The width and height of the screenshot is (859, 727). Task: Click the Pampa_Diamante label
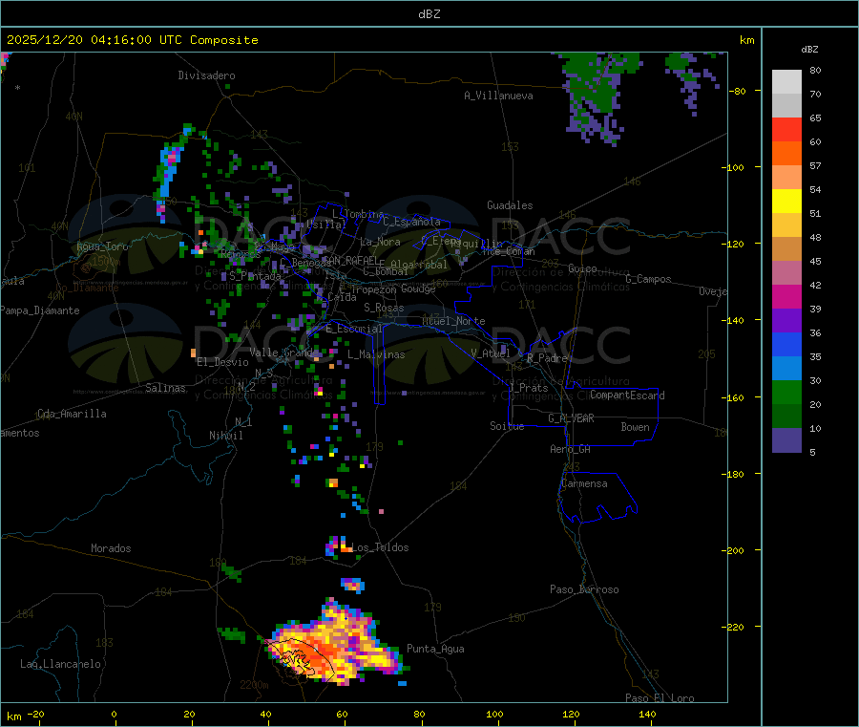click(x=40, y=310)
